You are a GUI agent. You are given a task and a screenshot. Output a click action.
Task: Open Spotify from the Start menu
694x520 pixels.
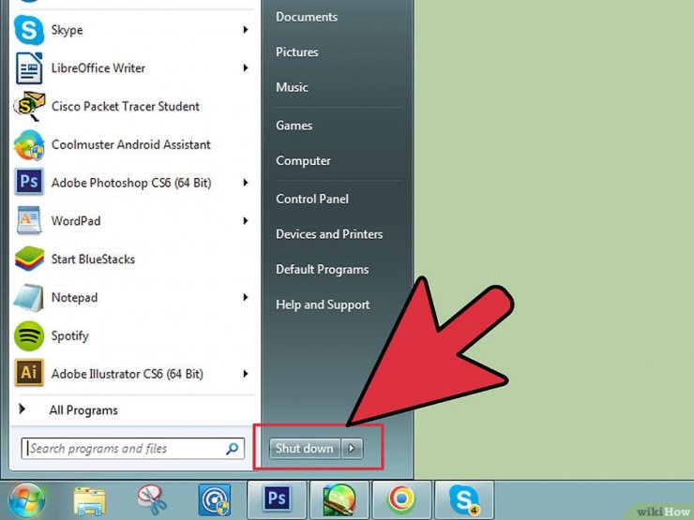pos(71,335)
